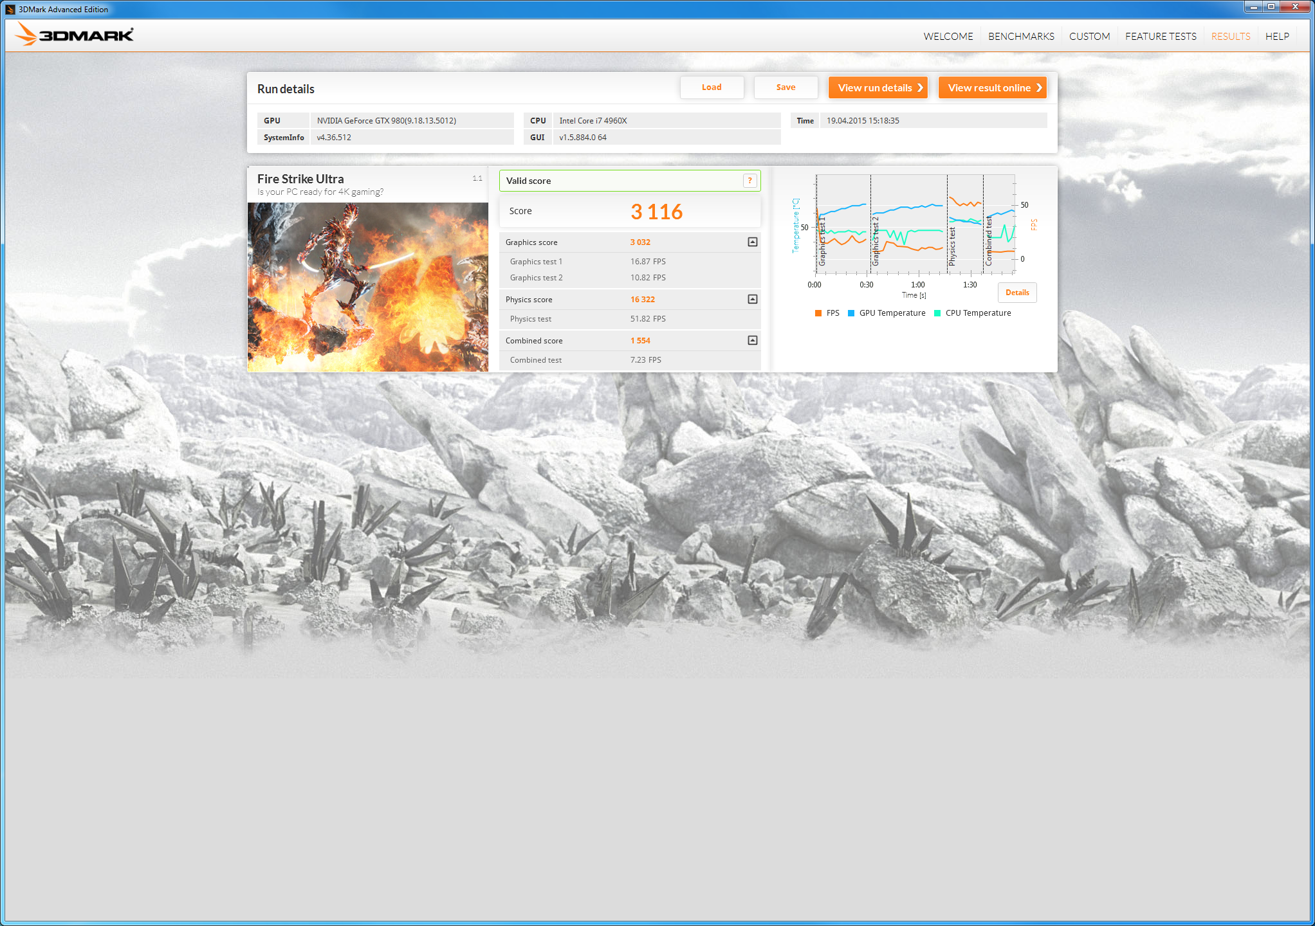
Task: Click View result online button
Action: (x=992, y=88)
